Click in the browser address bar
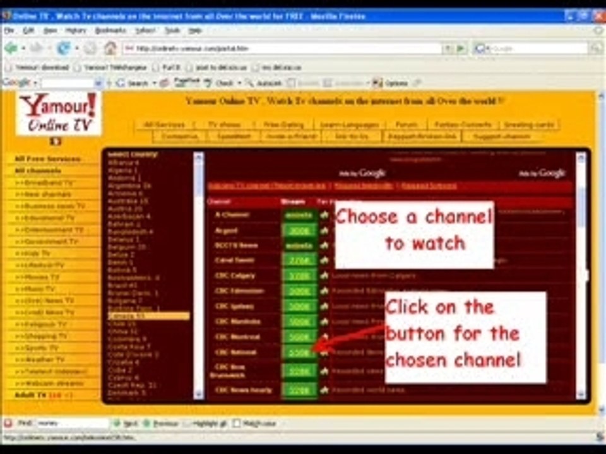This screenshot has height=454, width=606. (282, 49)
